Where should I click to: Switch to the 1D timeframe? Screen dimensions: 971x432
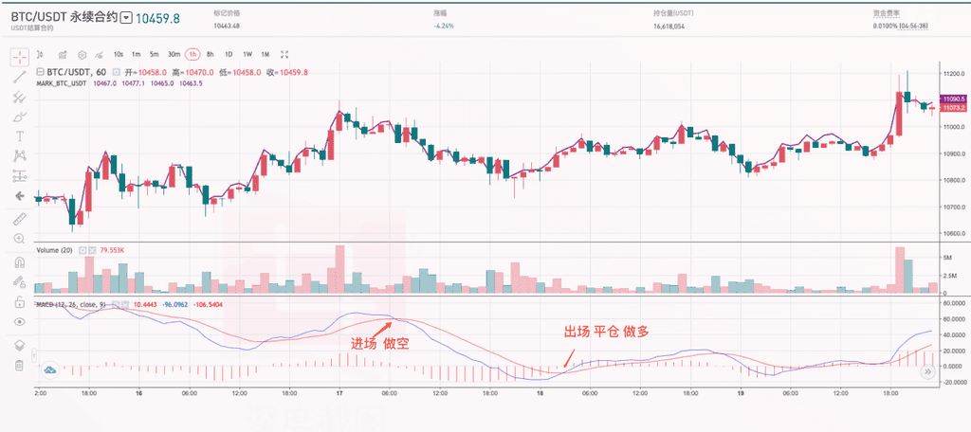tap(228, 55)
